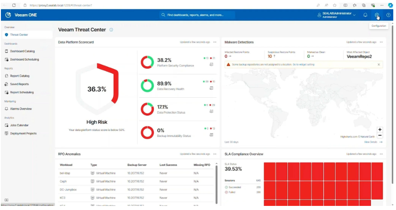Open Backup Immutability Status details icon
The width and height of the screenshot is (396, 210).
tap(212, 135)
